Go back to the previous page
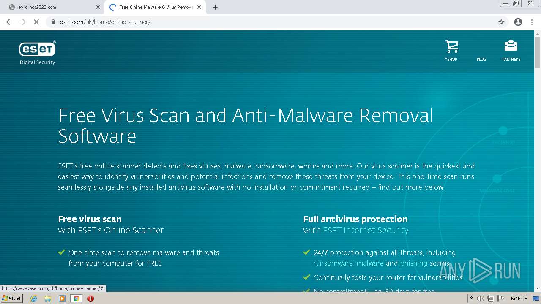541x304 pixels. pos(9,22)
